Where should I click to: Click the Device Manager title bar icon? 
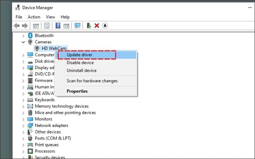click(x=18, y=7)
